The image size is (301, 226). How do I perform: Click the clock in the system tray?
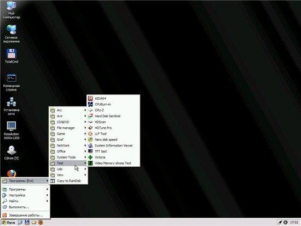pos(294,222)
